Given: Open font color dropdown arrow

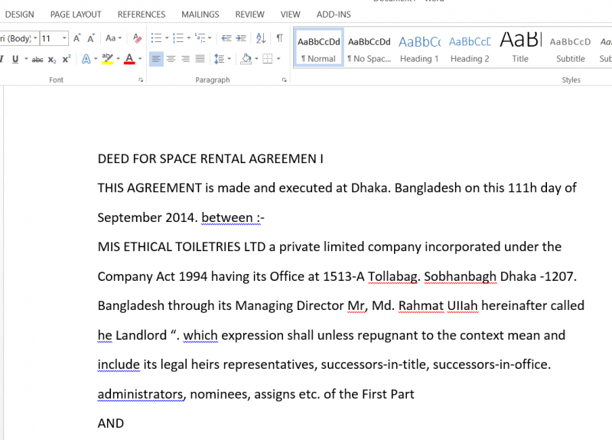Looking at the screenshot, I should click(x=140, y=59).
